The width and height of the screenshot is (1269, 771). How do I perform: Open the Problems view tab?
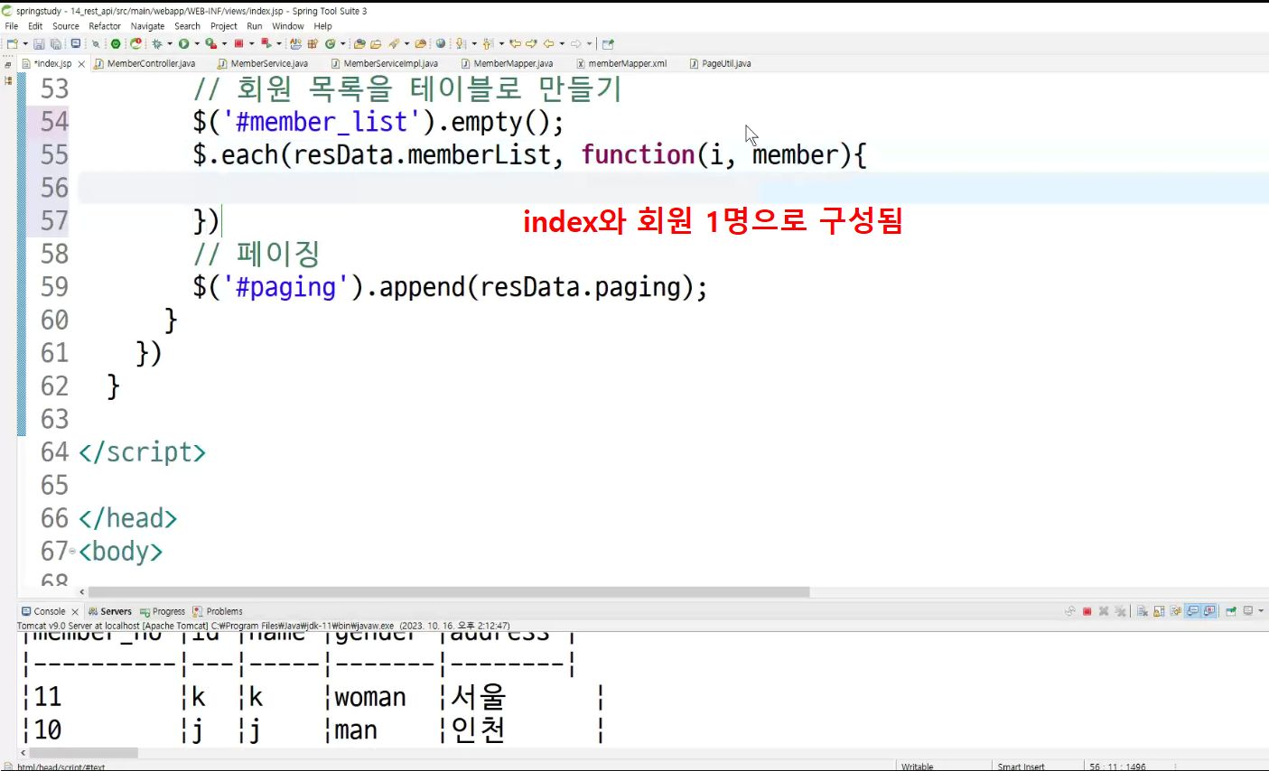tap(218, 611)
